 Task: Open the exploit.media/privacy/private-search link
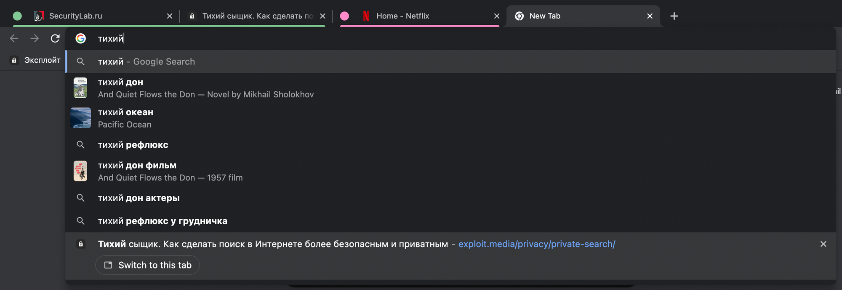click(536, 244)
